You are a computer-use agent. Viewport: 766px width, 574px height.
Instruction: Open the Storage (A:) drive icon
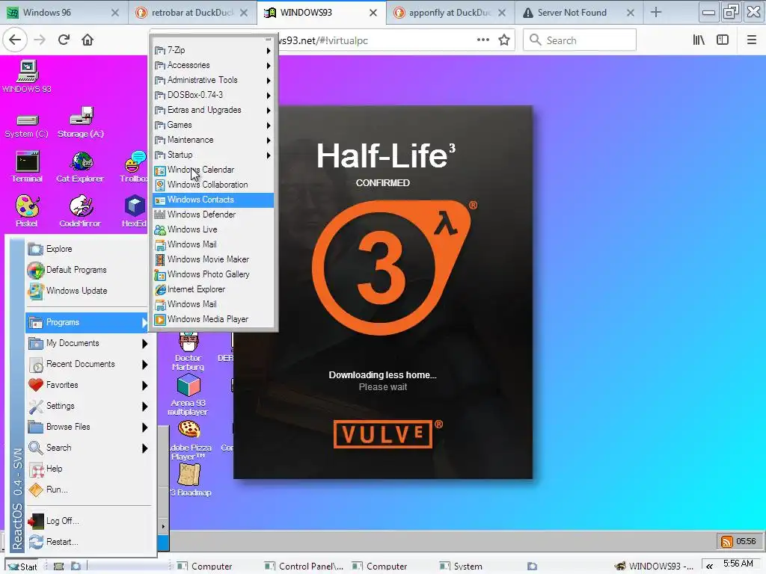tap(81, 123)
